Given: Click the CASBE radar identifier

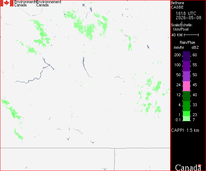Looking at the screenshot, I should (177, 7).
